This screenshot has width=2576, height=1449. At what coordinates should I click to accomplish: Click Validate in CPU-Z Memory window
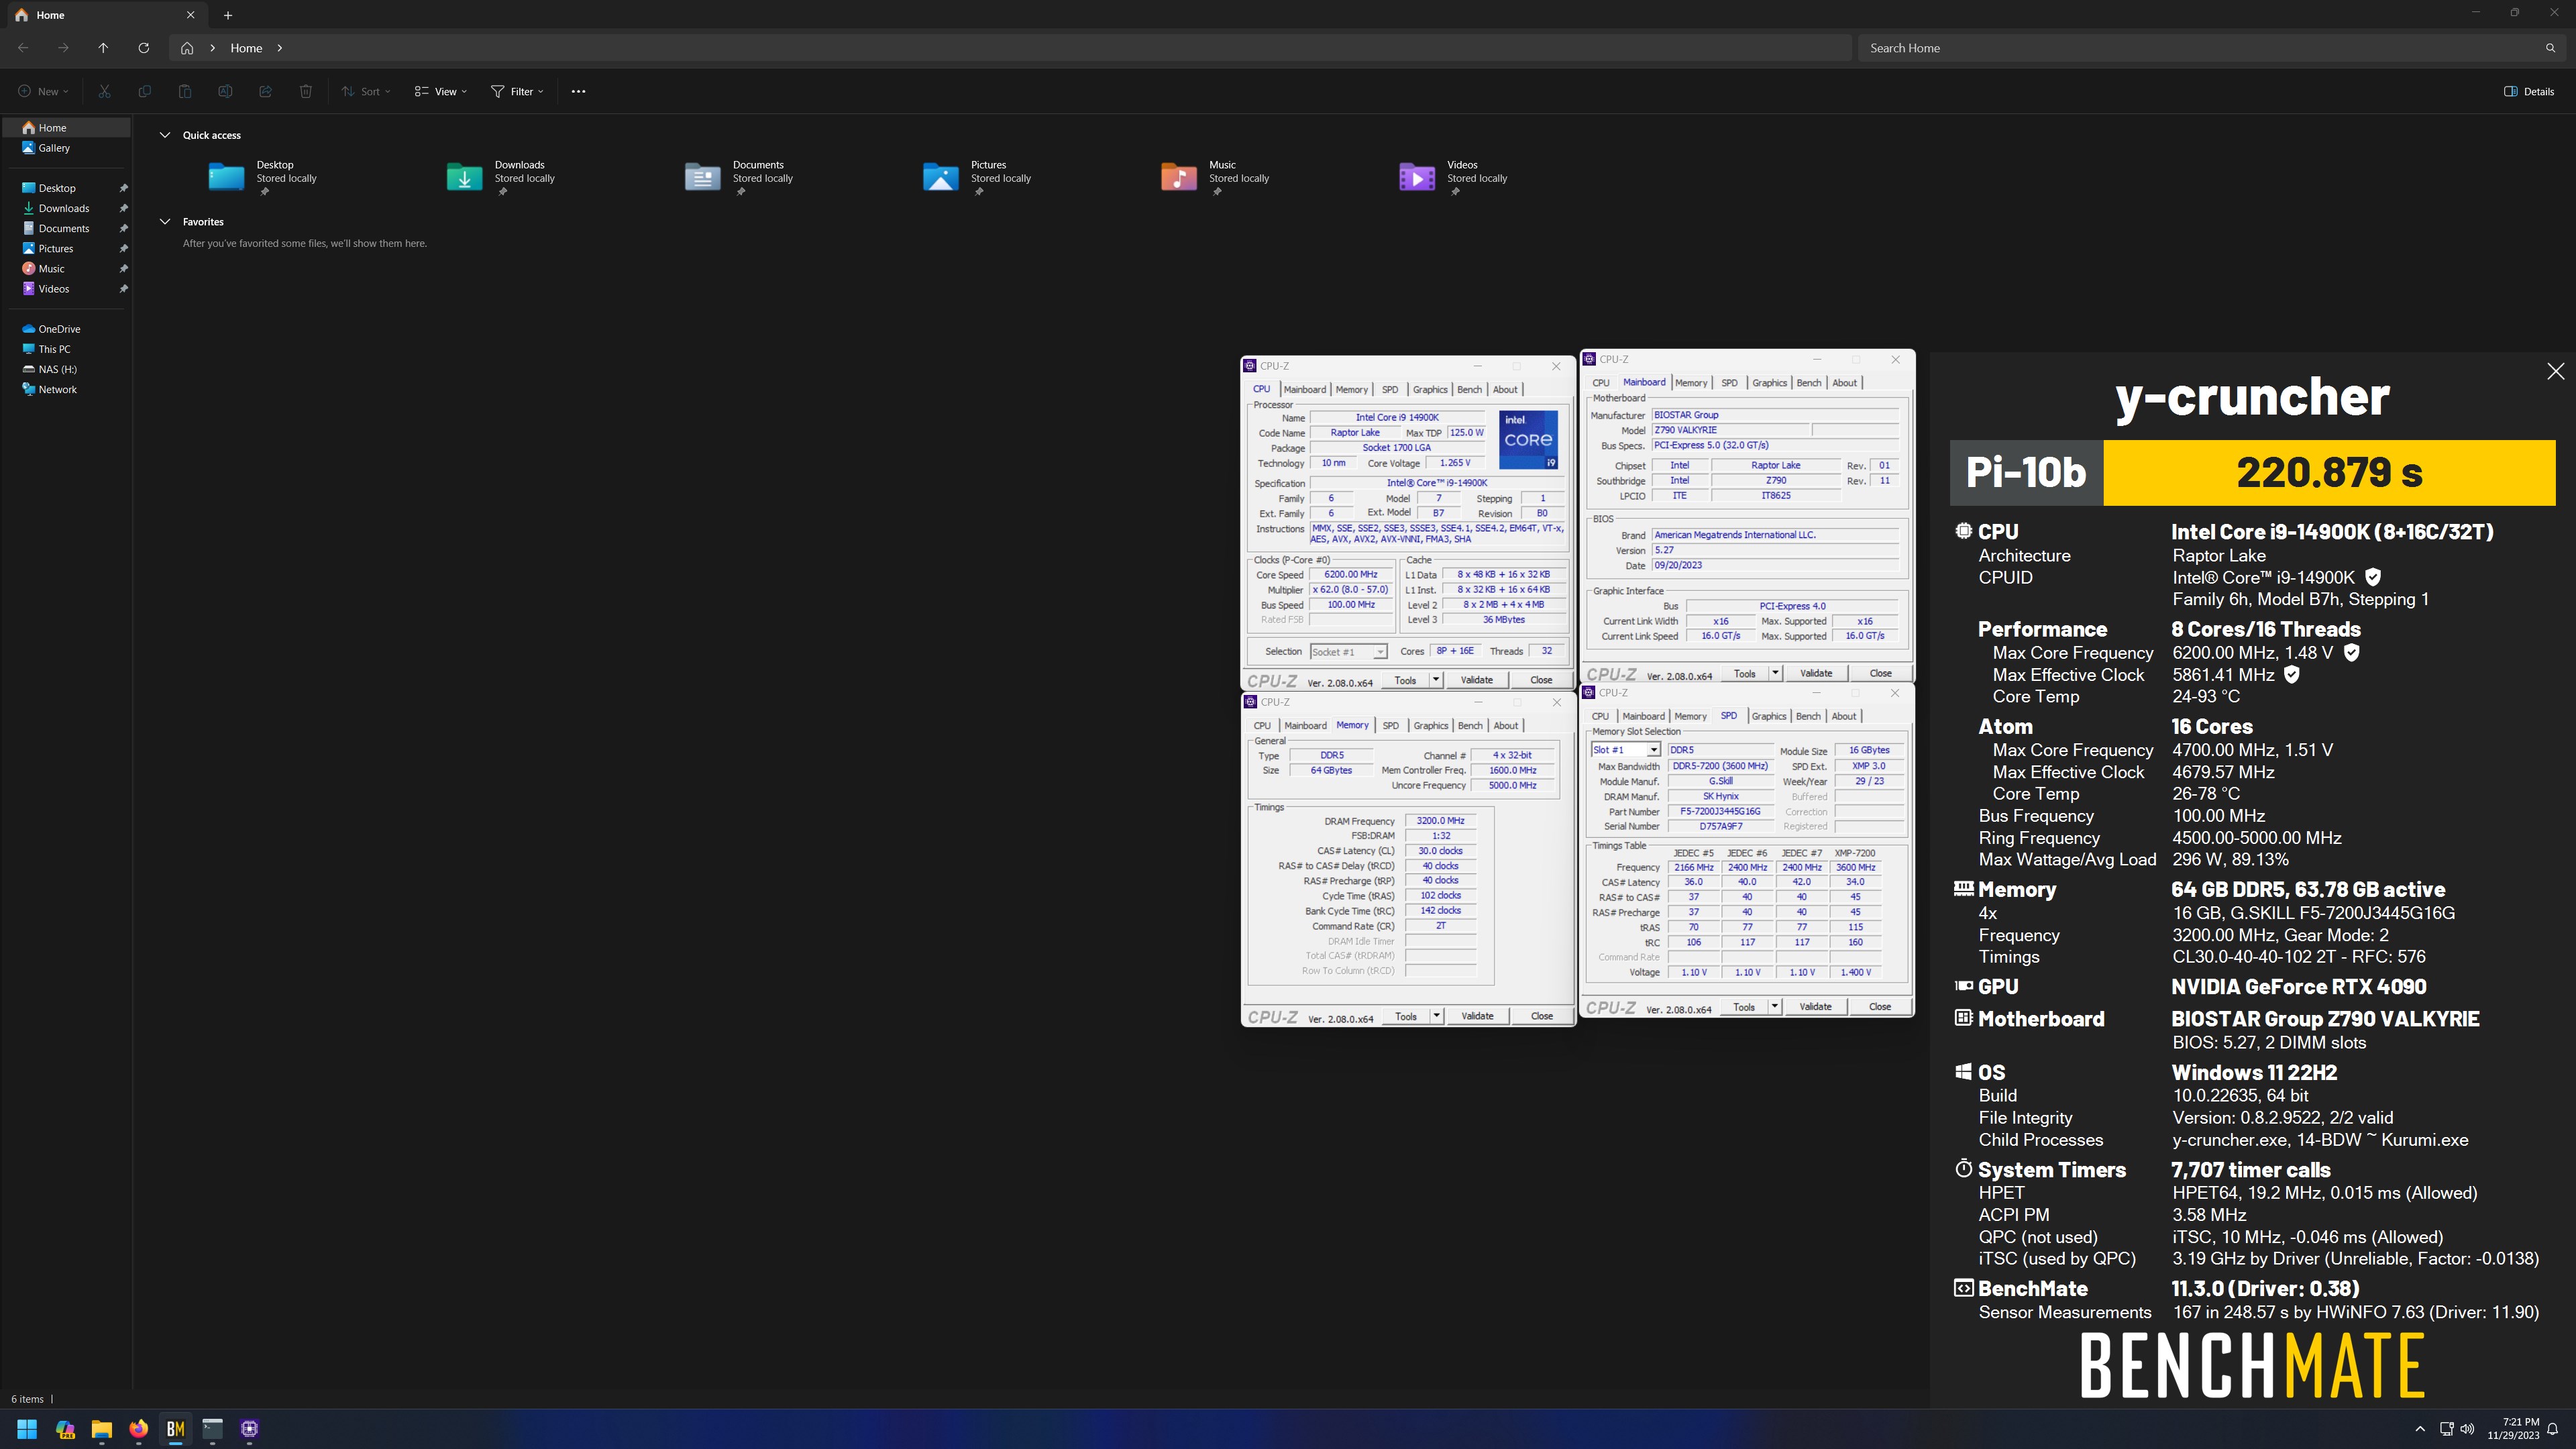tap(1477, 1016)
